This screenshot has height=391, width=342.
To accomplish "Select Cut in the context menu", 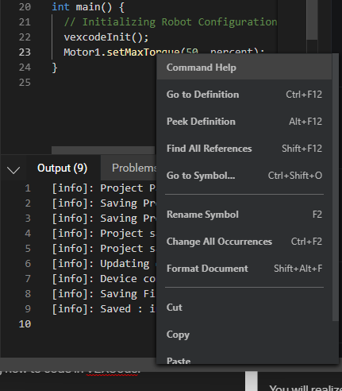I will [x=244, y=308].
